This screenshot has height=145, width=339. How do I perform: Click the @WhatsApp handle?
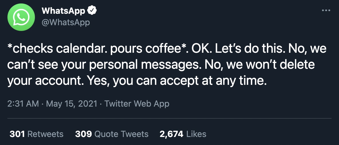click(x=66, y=22)
